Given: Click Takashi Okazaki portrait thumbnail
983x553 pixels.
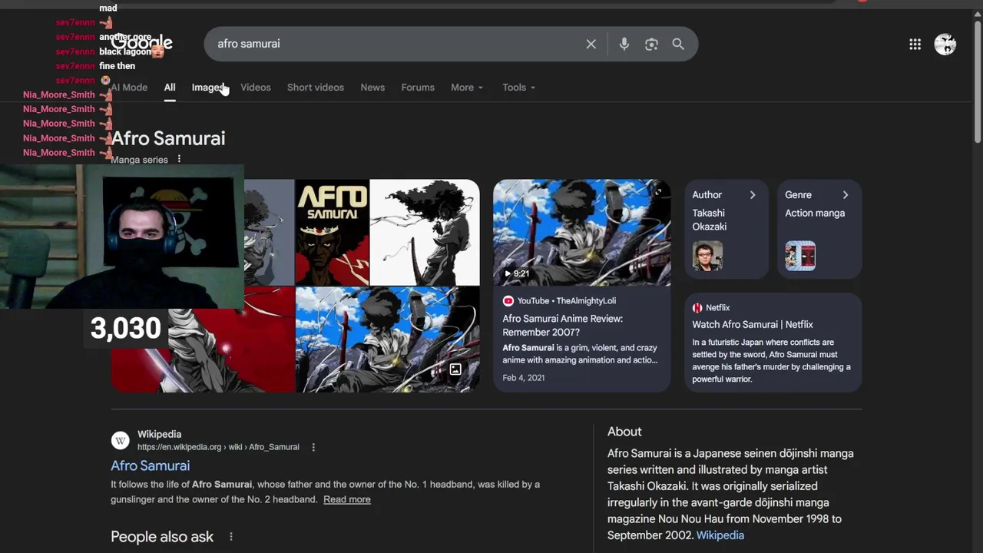Looking at the screenshot, I should [x=707, y=256].
